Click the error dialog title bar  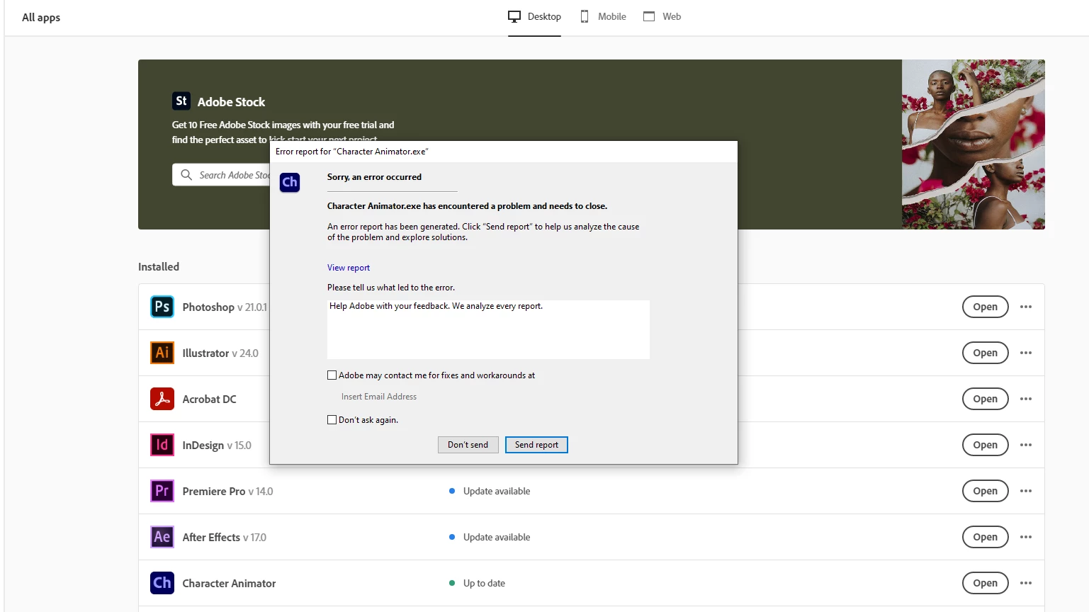point(503,151)
